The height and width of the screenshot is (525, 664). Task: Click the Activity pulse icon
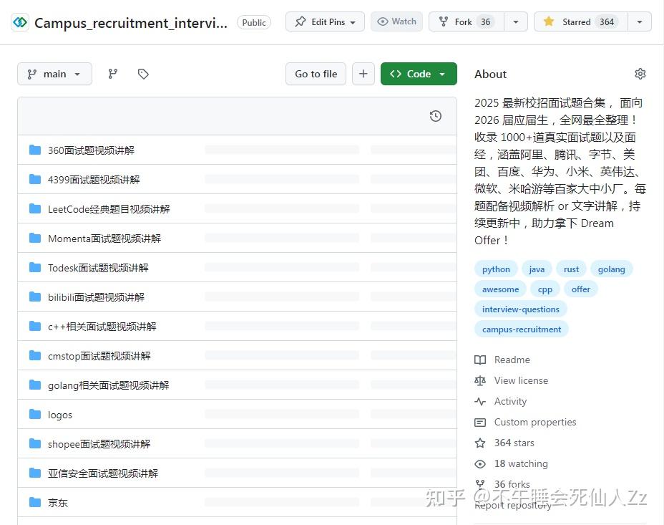coord(480,401)
